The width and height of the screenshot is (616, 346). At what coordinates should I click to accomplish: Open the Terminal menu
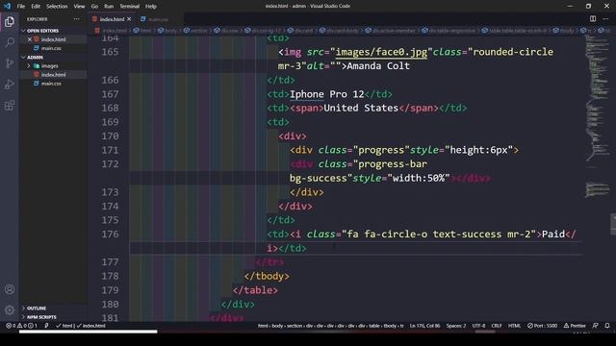point(130,7)
